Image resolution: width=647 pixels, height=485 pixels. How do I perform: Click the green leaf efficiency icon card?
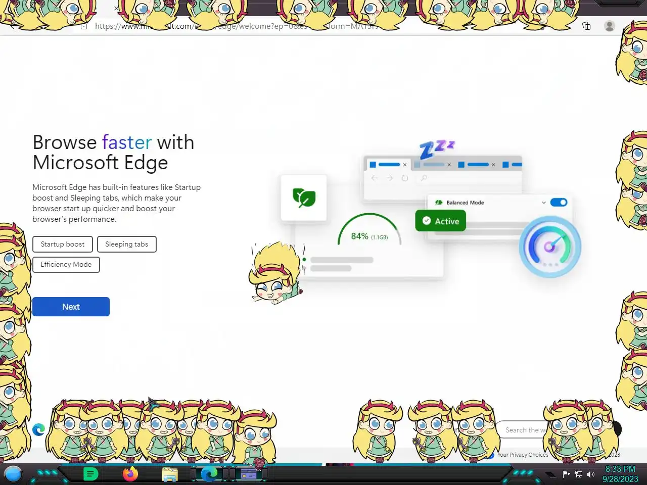coord(304,198)
